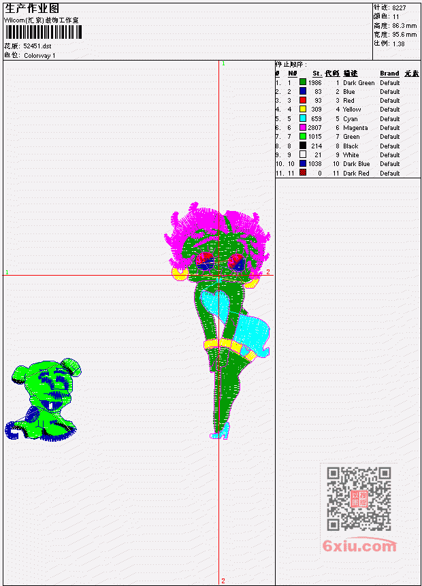Click the St. column header

317,74
